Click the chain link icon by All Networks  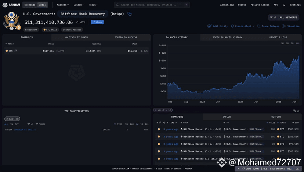point(275,18)
